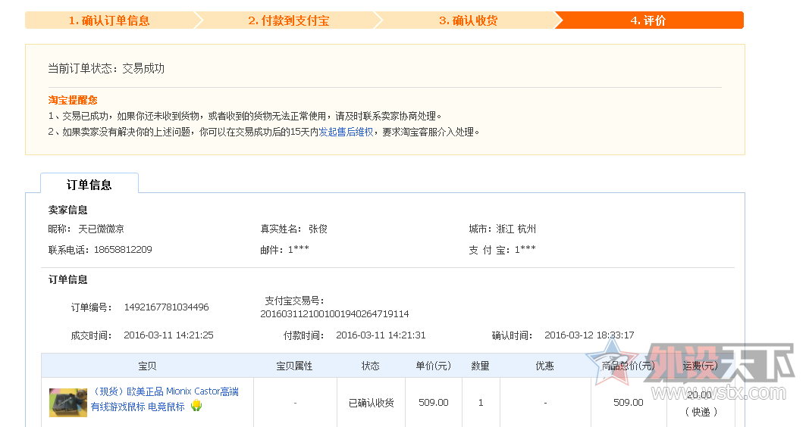Click the 卖家信息 section heading
This screenshot has height=427, width=809.
[x=67, y=210]
